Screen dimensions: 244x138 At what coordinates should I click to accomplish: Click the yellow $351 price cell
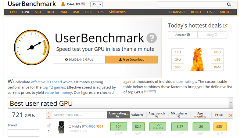pos(220,126)
